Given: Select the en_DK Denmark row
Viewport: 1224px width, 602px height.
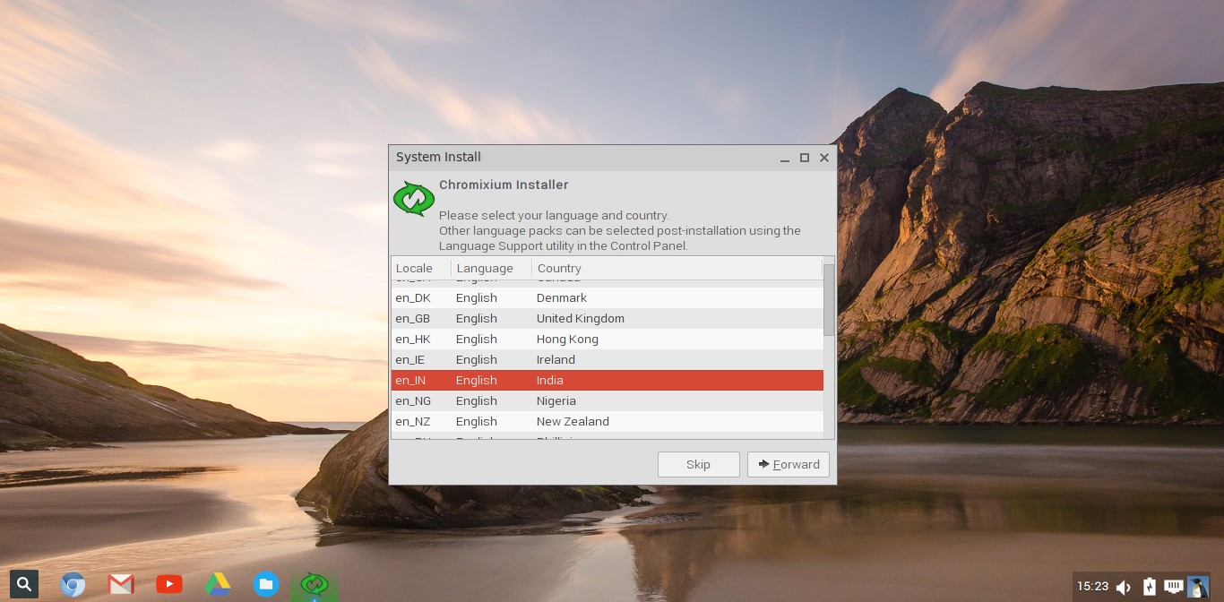Looking at the screenshot, I should click(x=608, y=297).
